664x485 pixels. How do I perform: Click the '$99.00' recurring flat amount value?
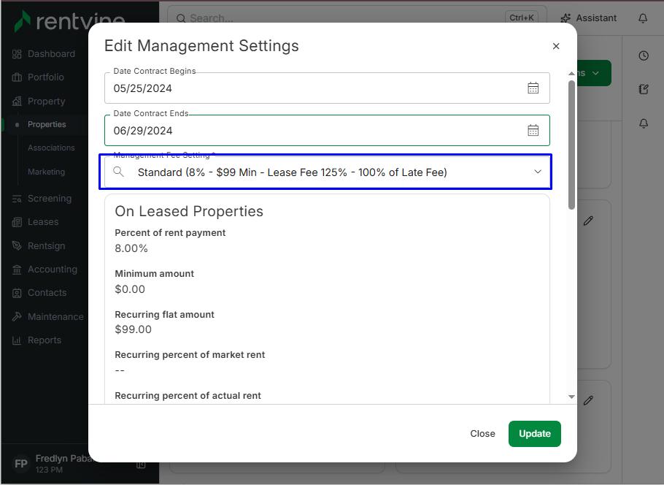coord(133,329)
